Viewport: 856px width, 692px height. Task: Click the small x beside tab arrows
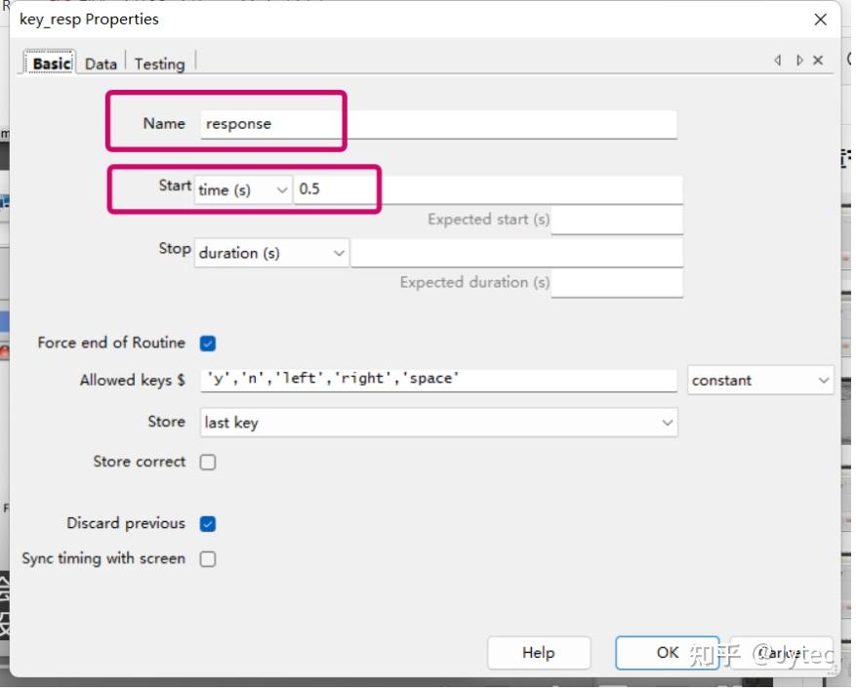[818, 61]
